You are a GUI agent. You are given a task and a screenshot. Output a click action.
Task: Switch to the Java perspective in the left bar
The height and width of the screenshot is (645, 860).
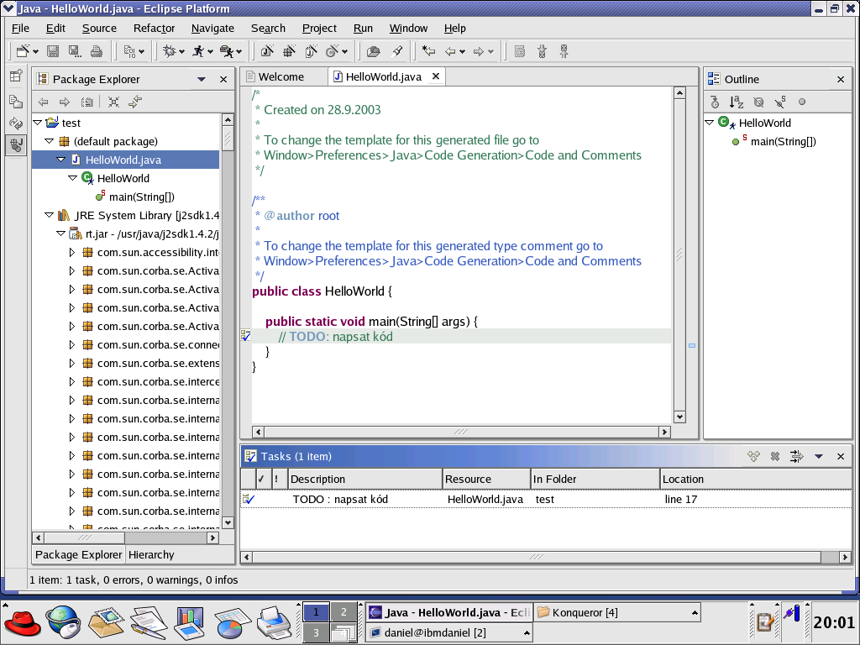pyautogui.click(x=16, y=145)
